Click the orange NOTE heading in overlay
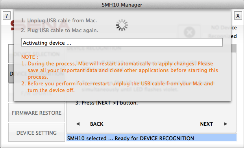The width and height of the screenshot is (244, 148). pos(30,57)
